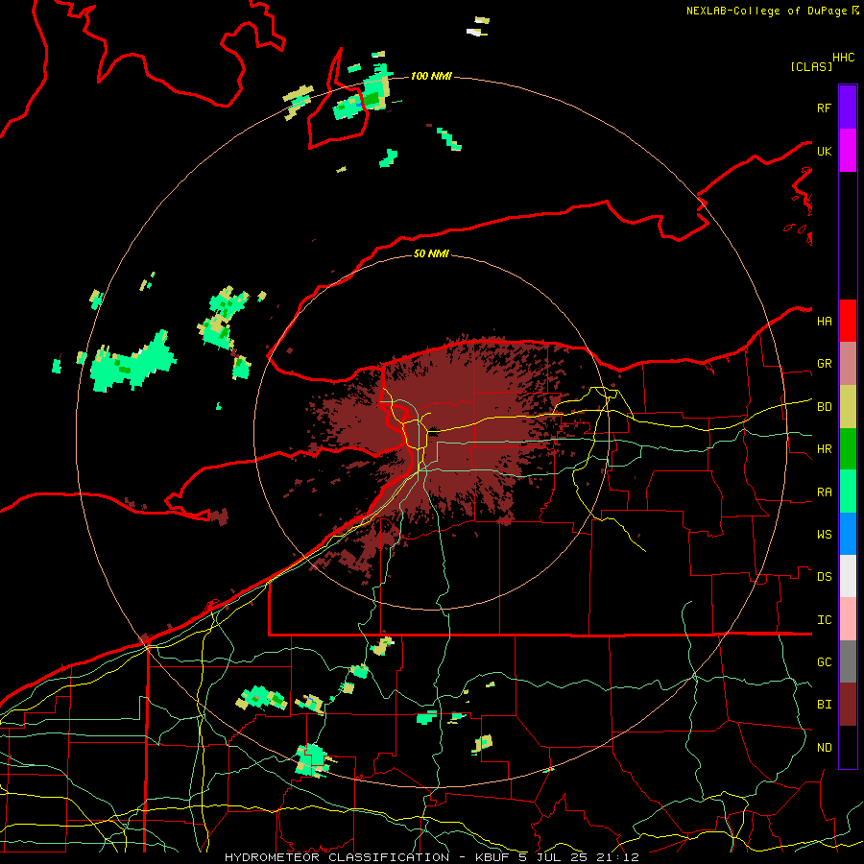Click the "[CLAS]" legend header
Image resolution: width=864 pixels, height=864 pixels.
pyautogui.click(x=811, y=66)
